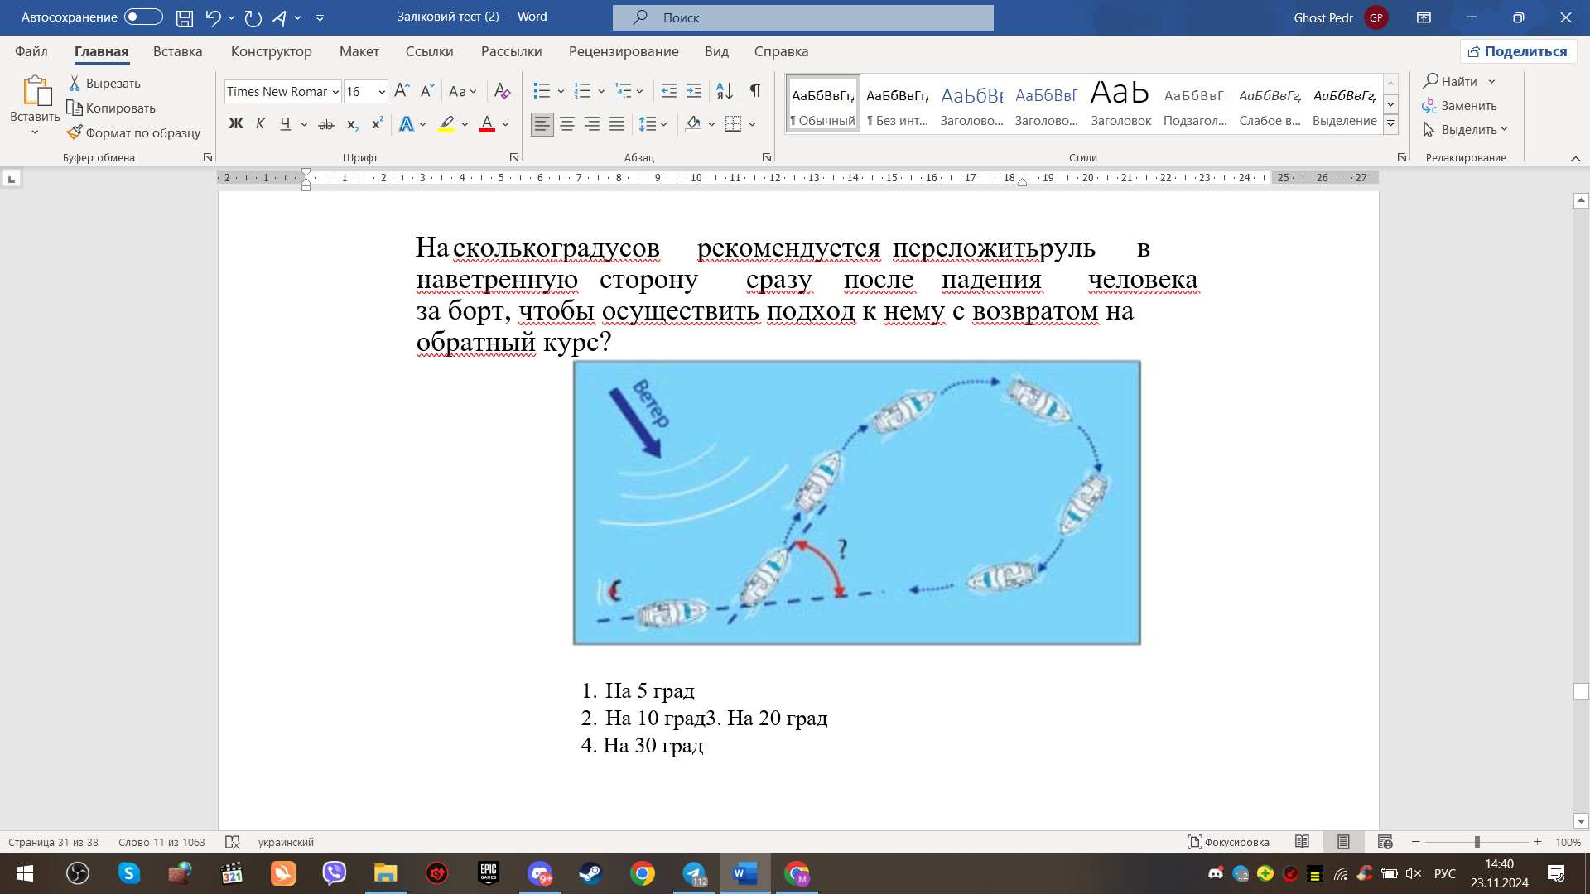This screenshot has width=1590, height=894.
Task: Click the search (Поиск) field
Action: [803, 17]
